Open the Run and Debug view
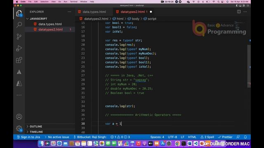This screenshot has width=264, height=148. pos(19,48)
